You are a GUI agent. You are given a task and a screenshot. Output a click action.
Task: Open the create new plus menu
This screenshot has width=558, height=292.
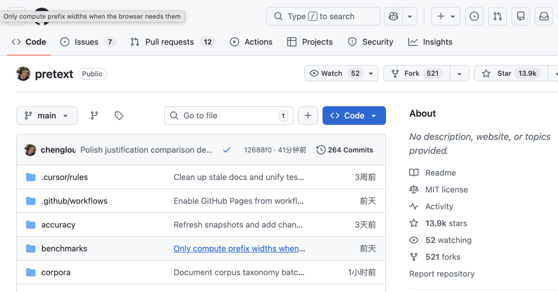[445, 17]
